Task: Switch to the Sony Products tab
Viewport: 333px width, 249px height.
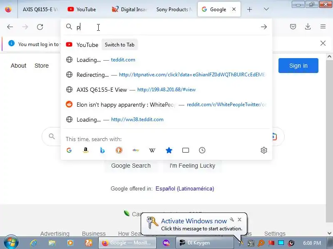Action: click(x=174, y=9)
